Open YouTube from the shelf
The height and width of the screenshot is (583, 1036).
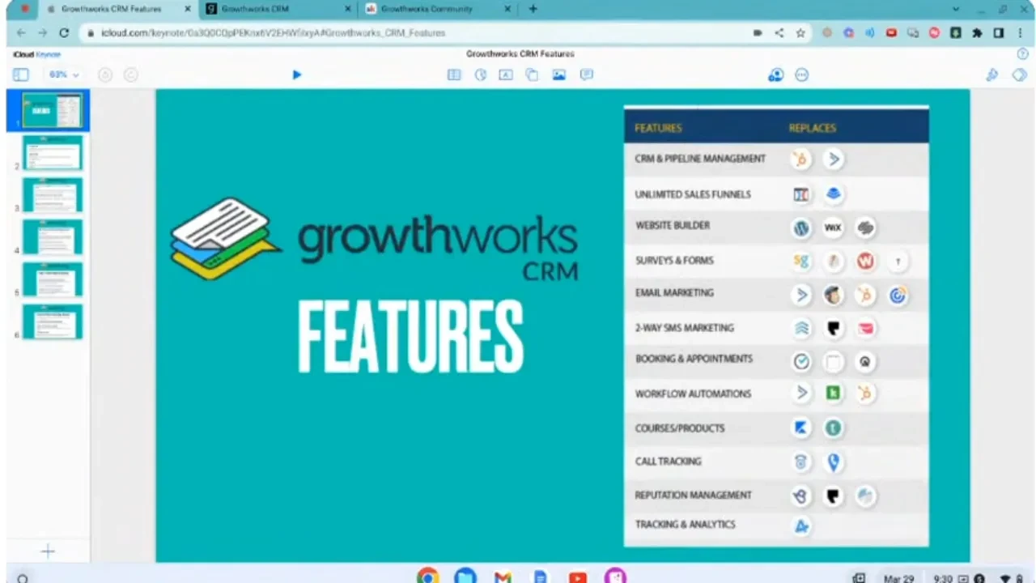click(577, 577)
